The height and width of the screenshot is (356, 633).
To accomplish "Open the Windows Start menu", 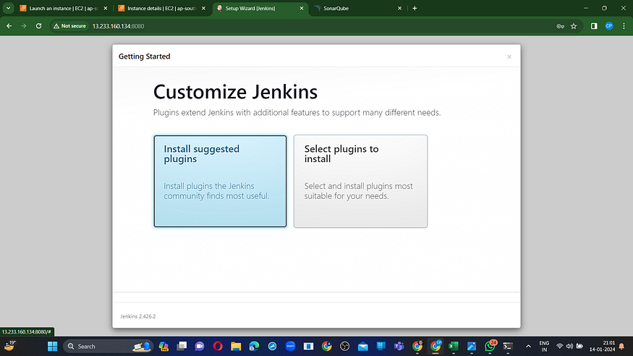I will click(x=53, y=347).
